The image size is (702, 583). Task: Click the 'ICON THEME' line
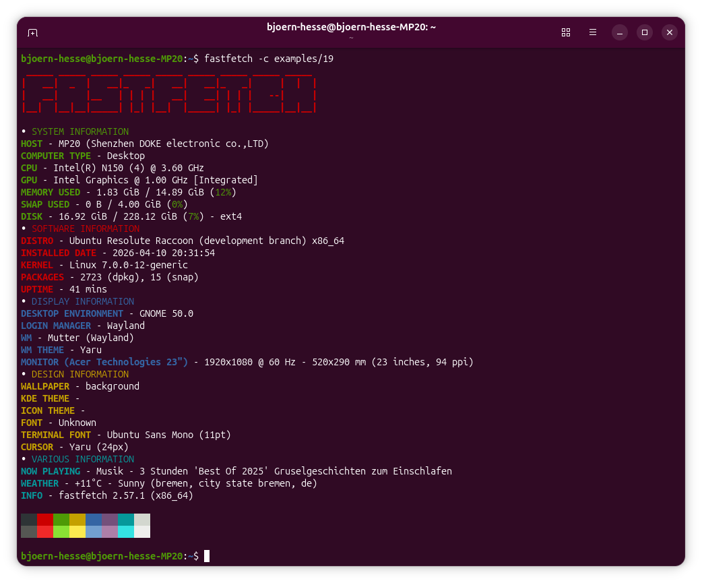tap(53, 410)
